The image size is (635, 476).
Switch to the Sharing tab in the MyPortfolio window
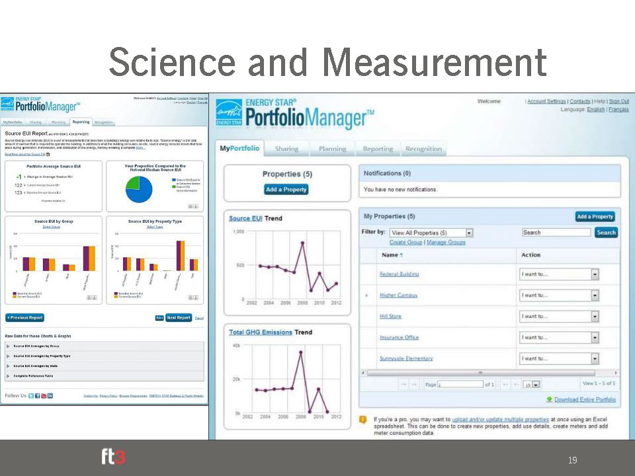pyautogui.click(x=286, y=149)
